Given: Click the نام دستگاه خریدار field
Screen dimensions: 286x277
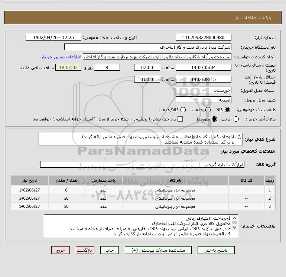Looking at the screenshot, I should (148, 47).
